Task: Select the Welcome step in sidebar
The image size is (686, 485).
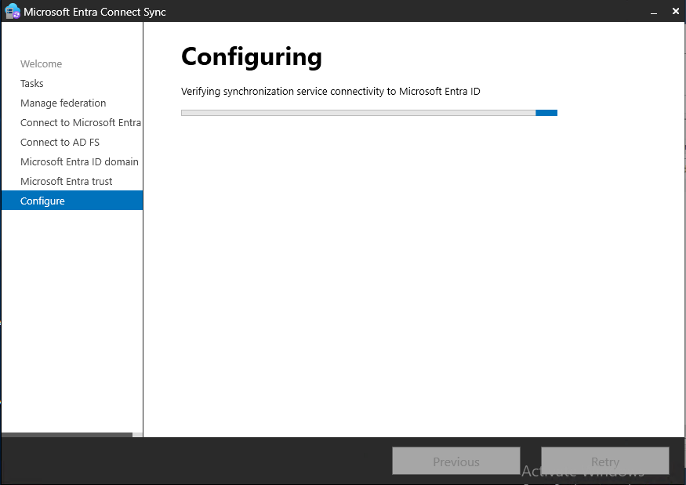Action: pos(41,63)
